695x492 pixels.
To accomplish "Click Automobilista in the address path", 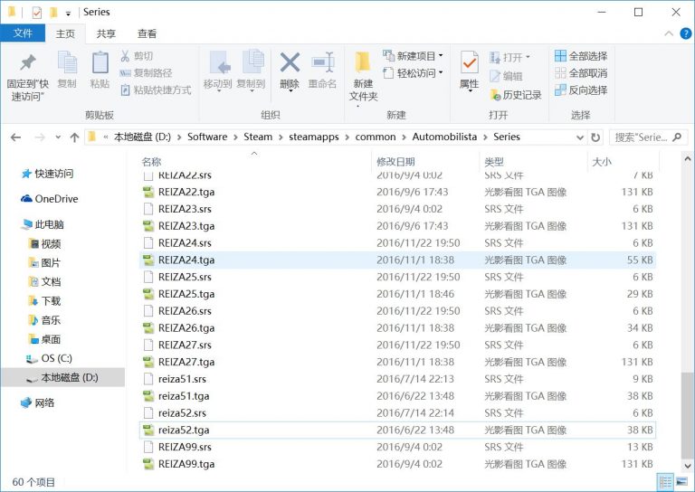I will point(444,137).
